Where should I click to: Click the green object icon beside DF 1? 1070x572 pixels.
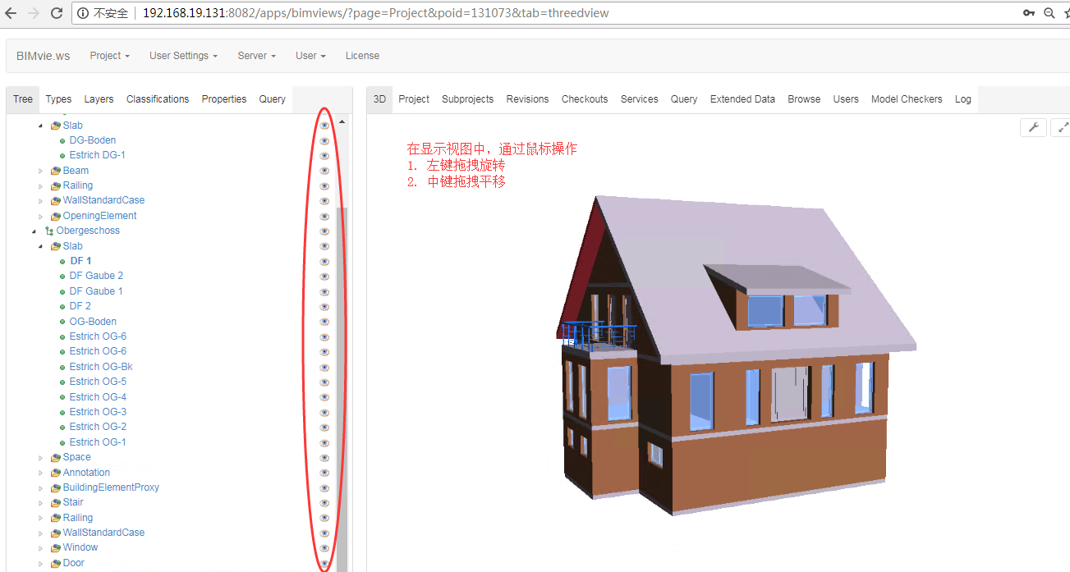(63, 260)
